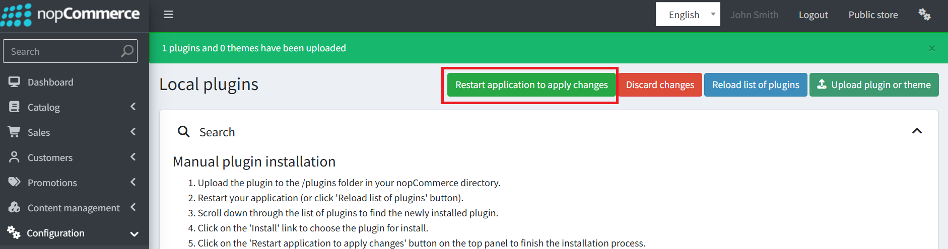Click Reload list of plugins button
Image resolution: width=948 pixels, height=249 pixels.
pos(756,85)
